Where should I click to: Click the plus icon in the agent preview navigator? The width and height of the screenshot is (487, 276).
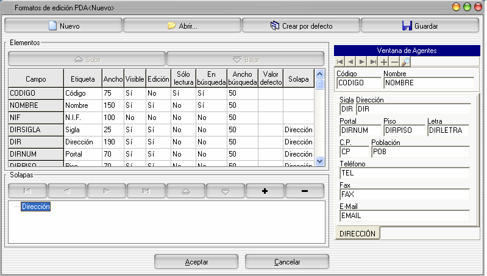tap(383, 62)
